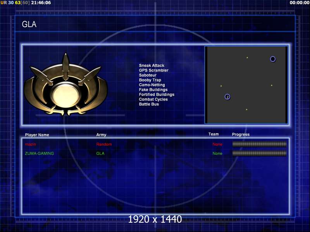Click the top supply star on minimap
The height and width of the screenshot is (232, 310).
pos(247,58)
